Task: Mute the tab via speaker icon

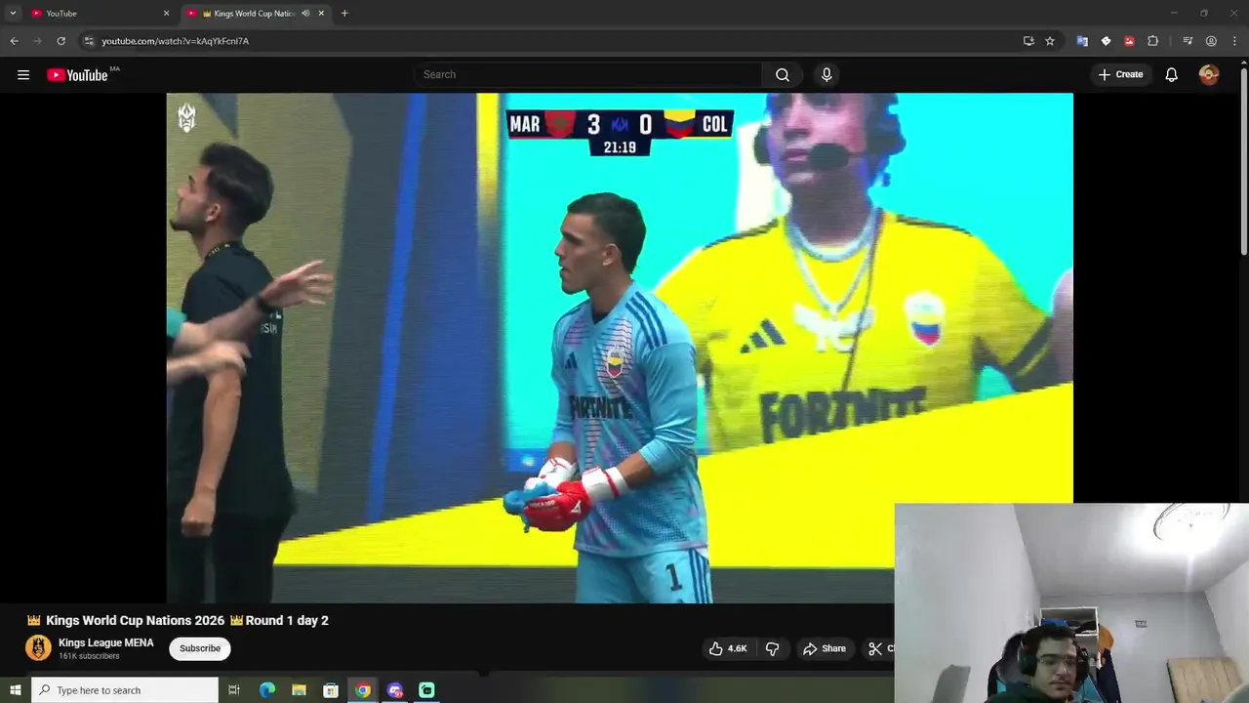Action: point(305,14)
